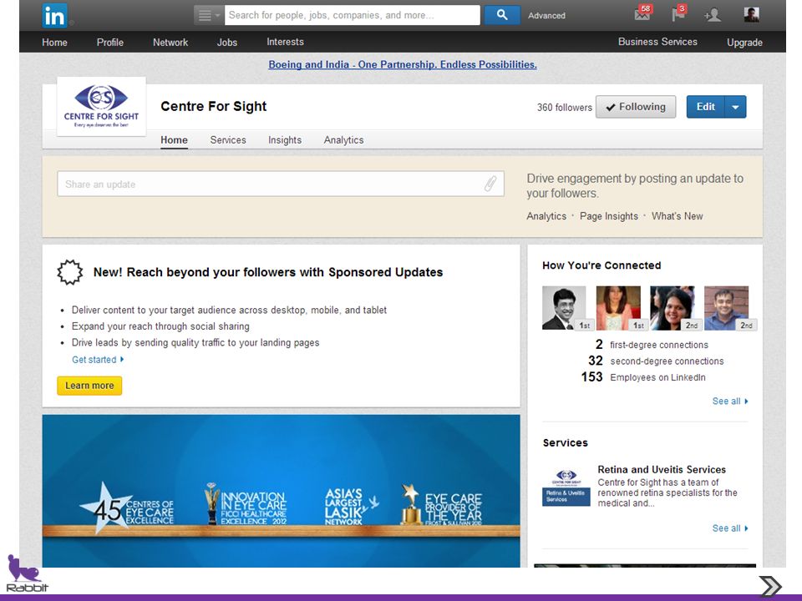This screenshot has width=802, height=601.
Task: Focus the people and jobs search field
Action: tap(353, 15)
